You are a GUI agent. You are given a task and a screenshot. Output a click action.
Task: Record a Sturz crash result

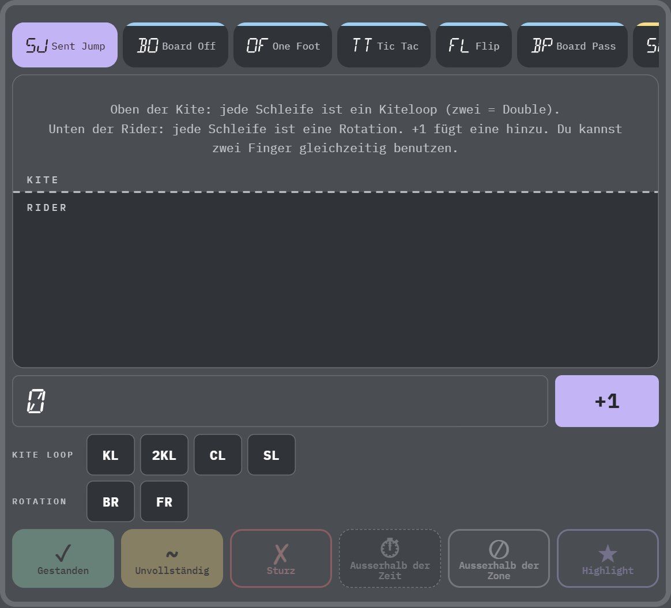pyautogui.click(x=281, y=558)
